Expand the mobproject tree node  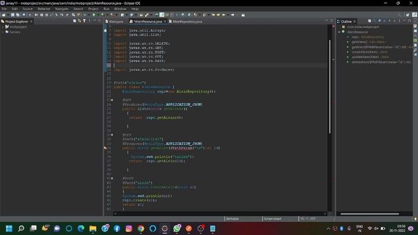(3, 27)
